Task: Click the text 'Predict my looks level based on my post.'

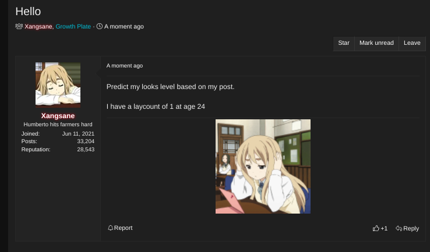Action: click(x=170, y=87)
